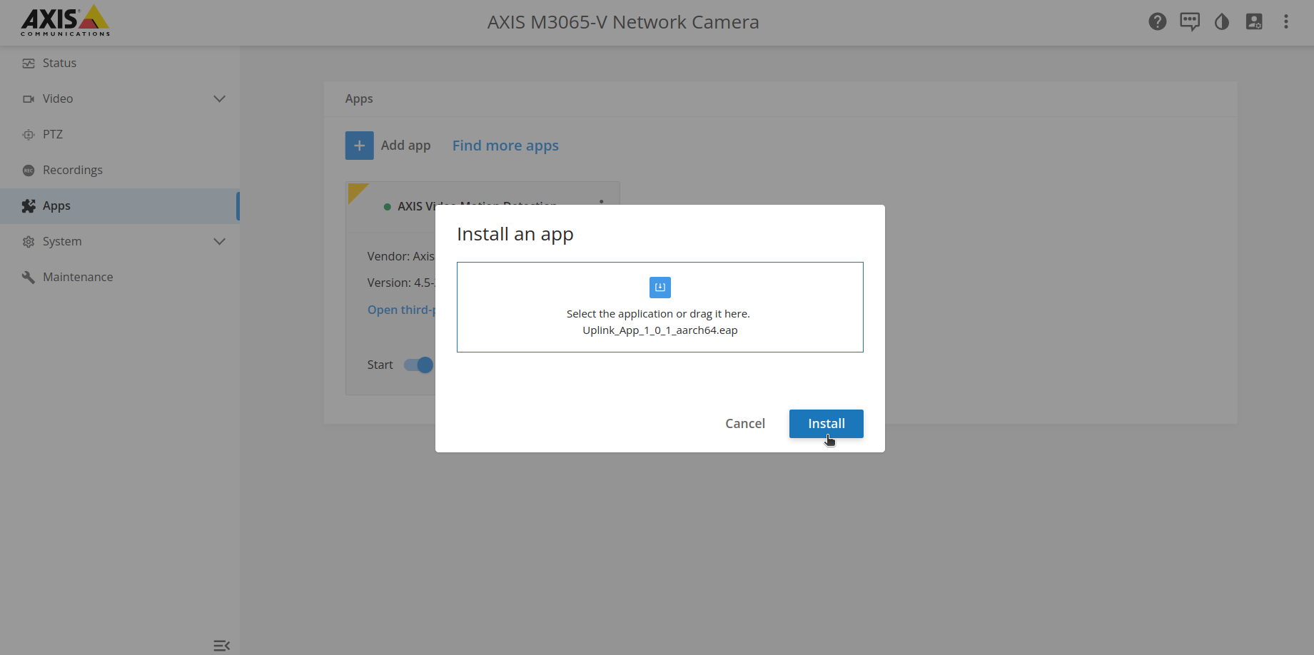
Task: Click the feedback speech bubble icon
Action: [x=1189, y=22]
